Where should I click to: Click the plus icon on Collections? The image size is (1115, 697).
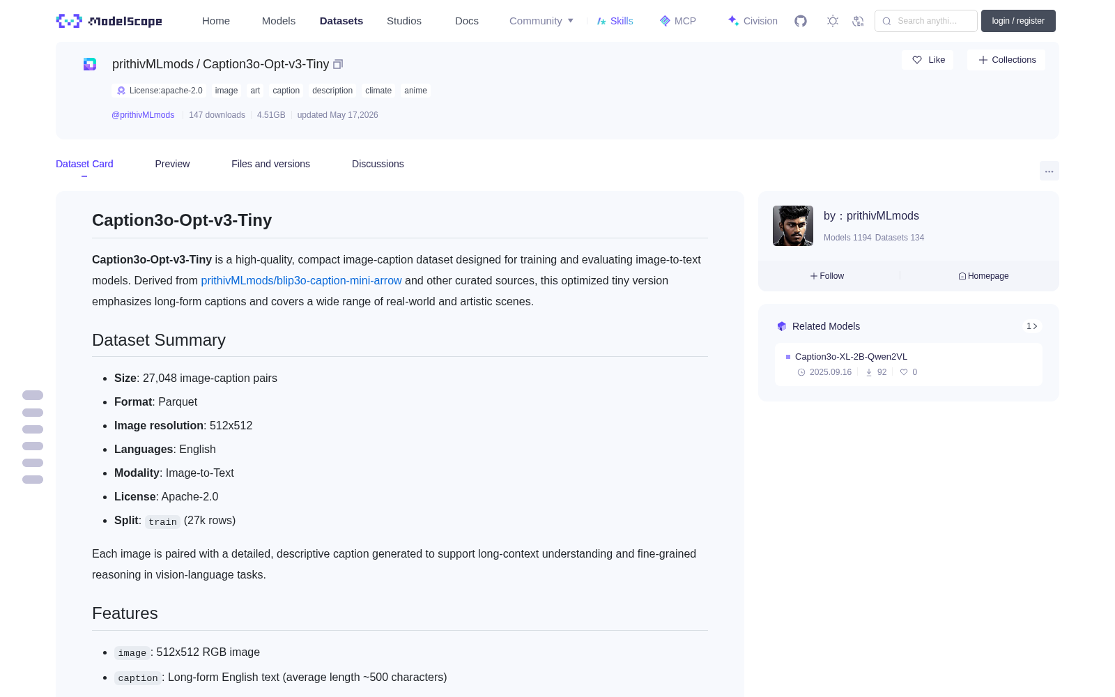coord(983,60)
